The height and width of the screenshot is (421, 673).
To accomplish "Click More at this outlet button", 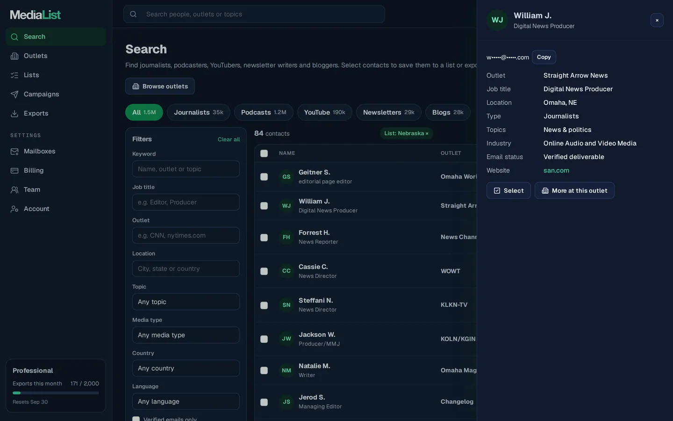I will pos(574,190).
